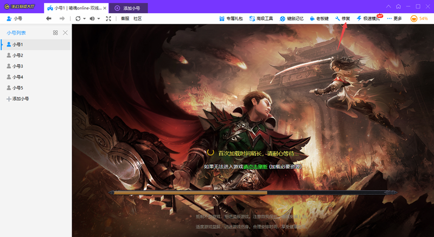This screenshot has height=237, width=434.
Task: Click the 修复 repair tool
Action: point(343,18)
